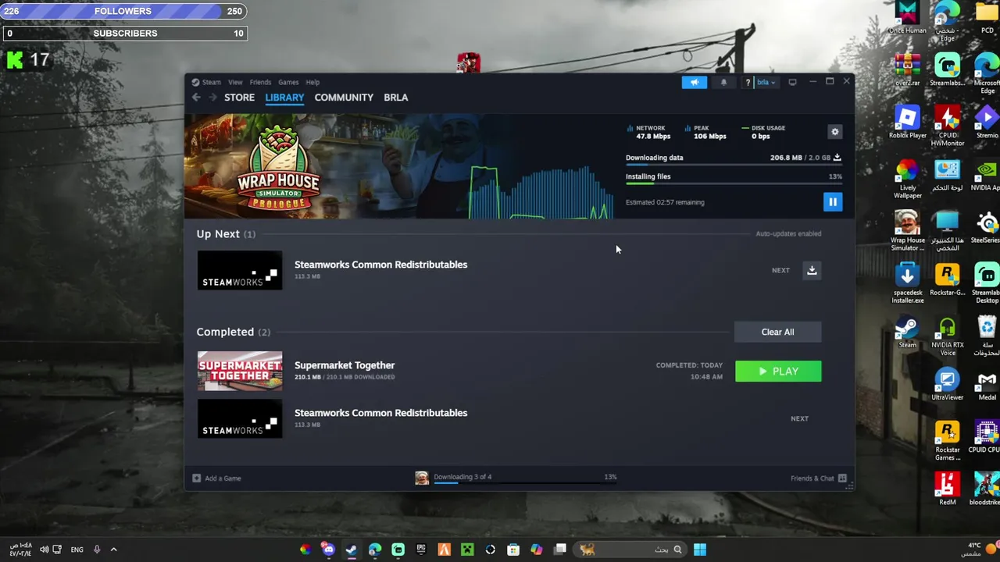Go forward with Steam's forward arrow
Viewport: 1000px width, 562px height.
[x=212, y=98]
